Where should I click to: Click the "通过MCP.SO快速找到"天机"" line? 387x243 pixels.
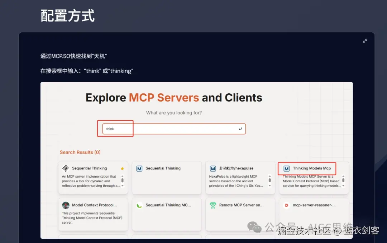[73, 56]
